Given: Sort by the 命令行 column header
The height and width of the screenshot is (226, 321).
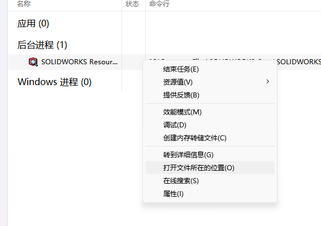Looking at the screenshot, I should pos(159,4).
